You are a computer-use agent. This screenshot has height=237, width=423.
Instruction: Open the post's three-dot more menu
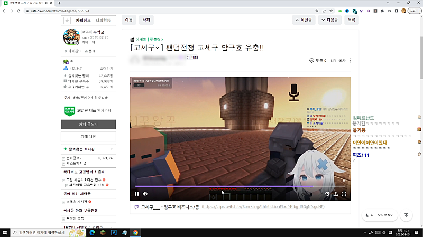click(x=351, y=61)
